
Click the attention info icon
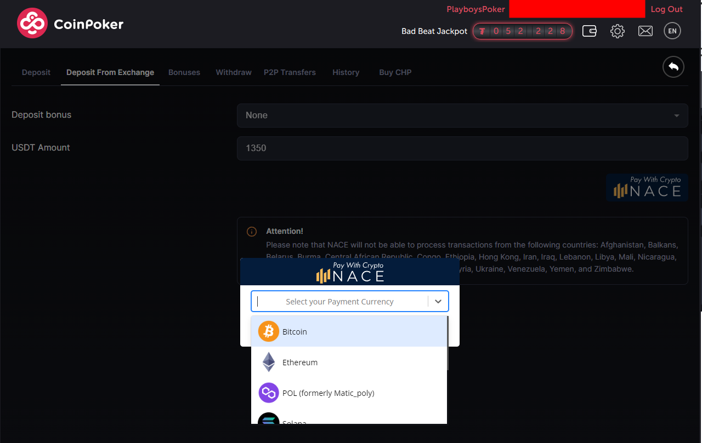pyautogui.click(x=252, y=232)
